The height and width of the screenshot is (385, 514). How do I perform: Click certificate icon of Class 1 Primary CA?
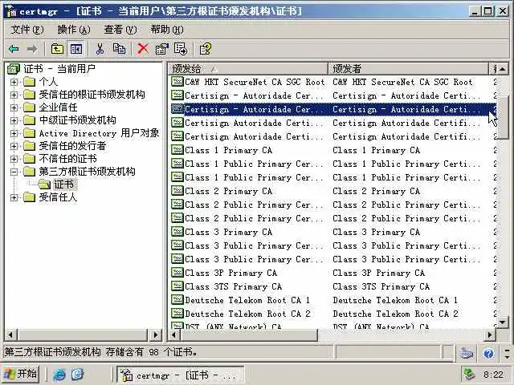point(177,150)
